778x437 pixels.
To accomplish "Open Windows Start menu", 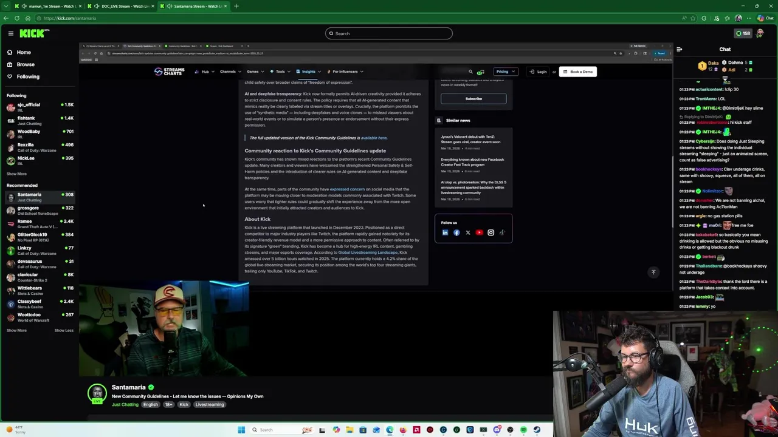I will [241, 430].
